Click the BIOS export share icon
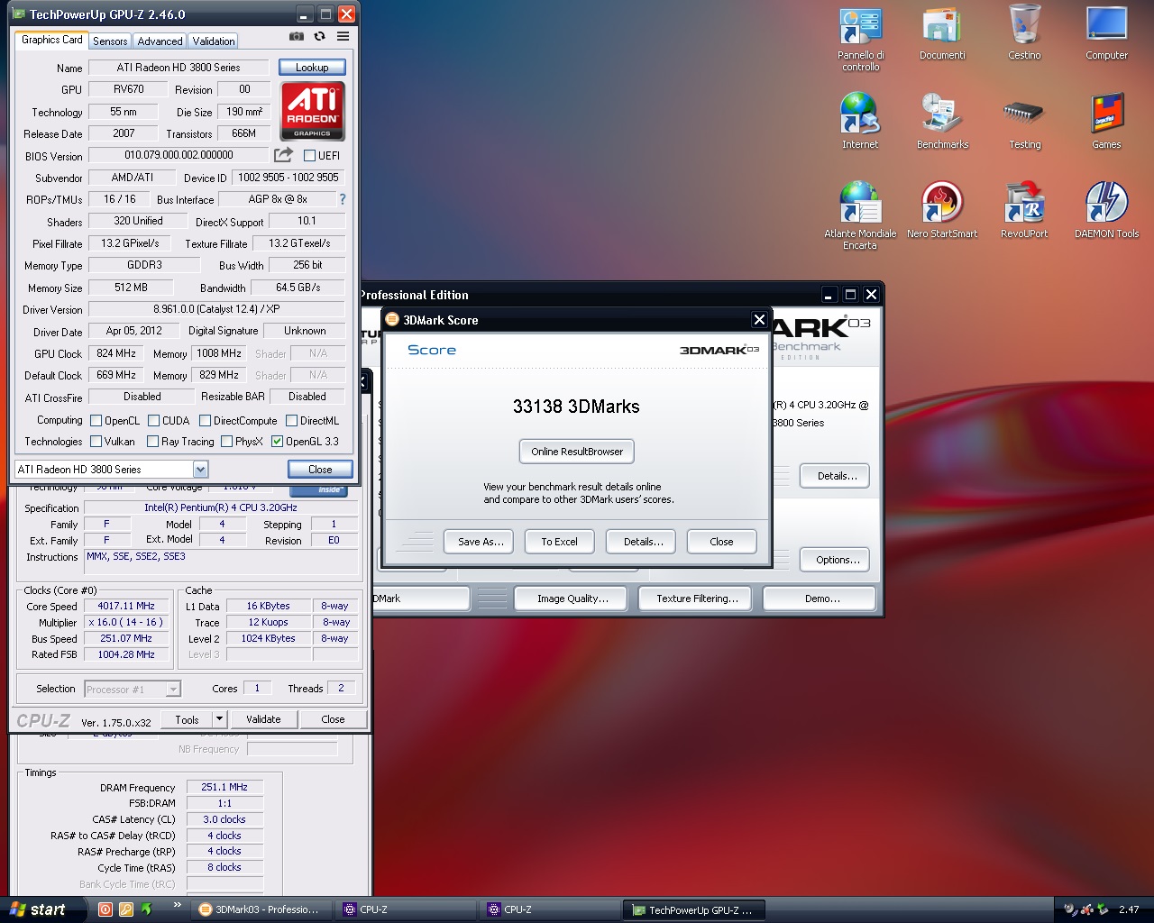1154x923 pixels. (x=283, y=155)
